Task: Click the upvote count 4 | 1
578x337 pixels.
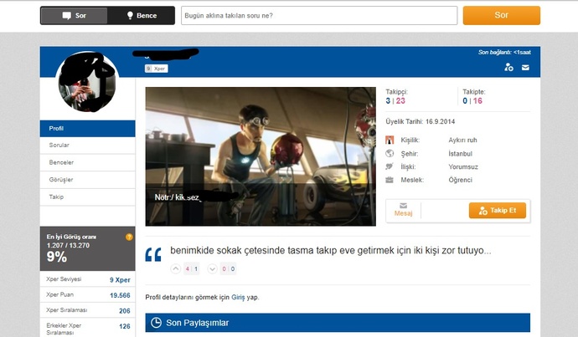Action: click(x=191, y=269)
